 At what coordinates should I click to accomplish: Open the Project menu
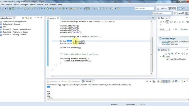point(40,5)
